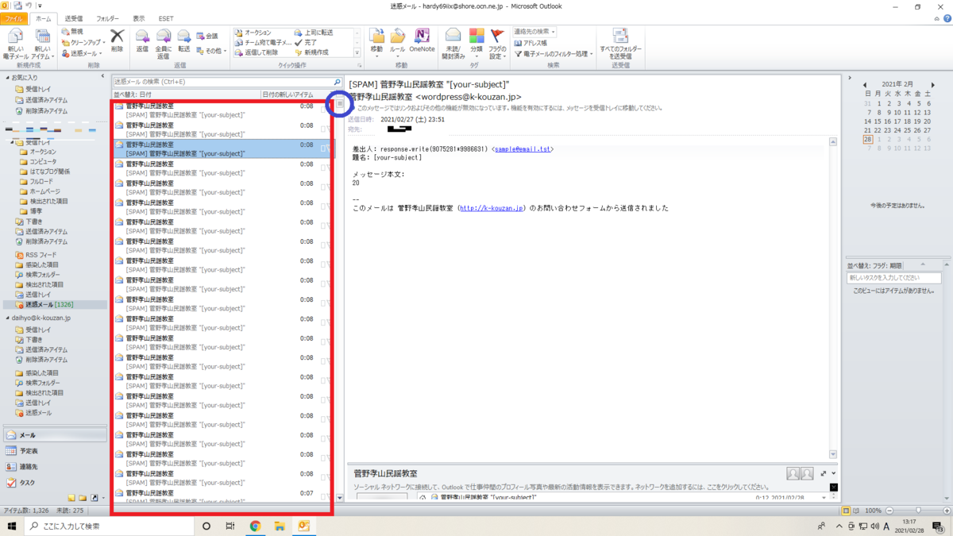953x536 pixels.
Task: Open the はてなブログ関係 folder
Action: click(x=50, y=172)
